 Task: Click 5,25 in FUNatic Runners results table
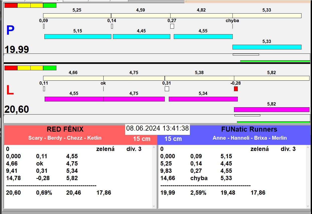[166, 164]
